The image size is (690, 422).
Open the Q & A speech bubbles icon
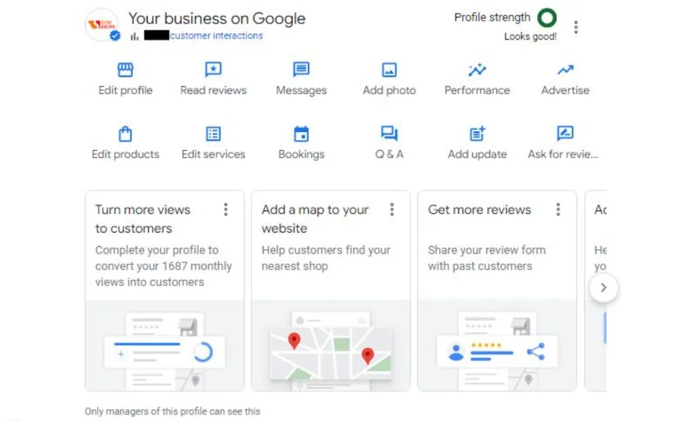coord(389,133)
